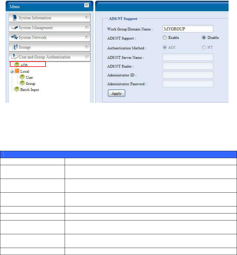Expand Storage with plus button
Image resolution: width=237 pixels, height=255 pixels.
tap(86, 47)
